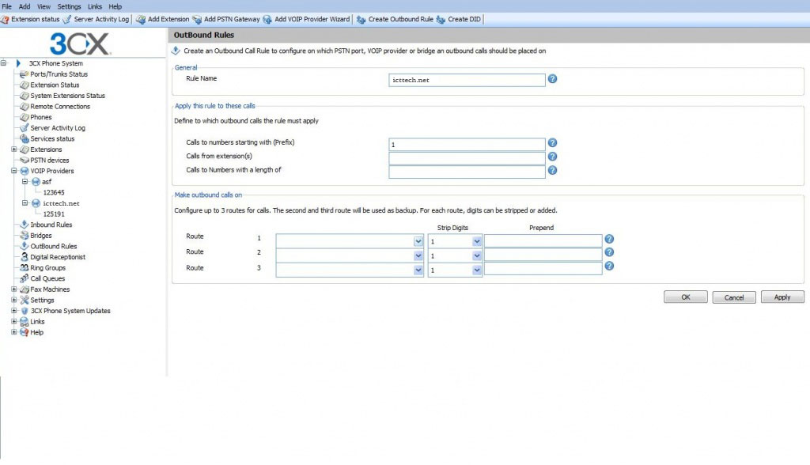Click the Apply button
Image resolution: width=810 pixels, height=465 pixels.
pos(782,297)
